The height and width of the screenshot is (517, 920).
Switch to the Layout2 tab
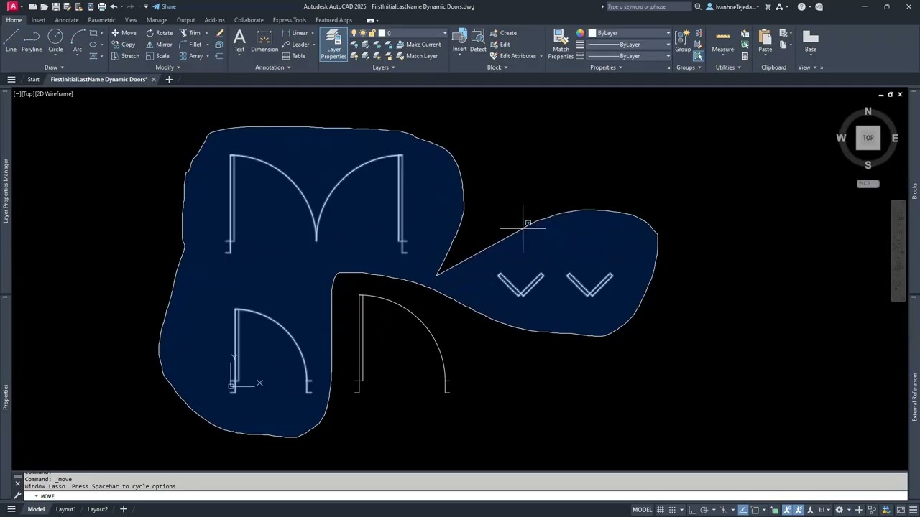[98, 510]
